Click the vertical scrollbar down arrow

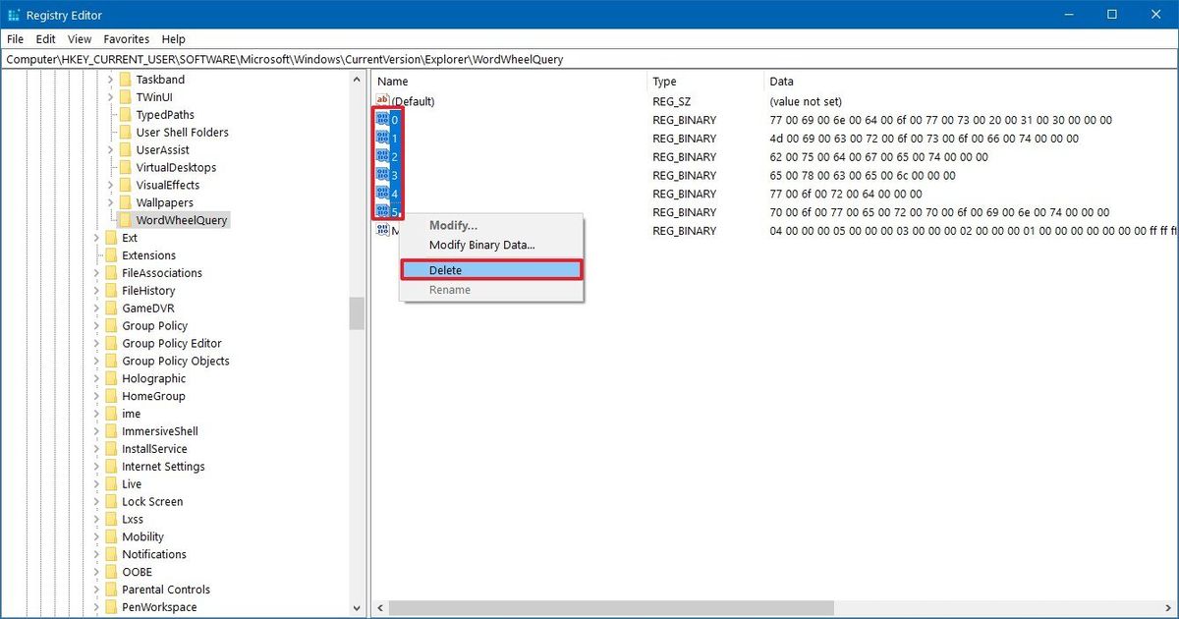tap(359, 607)
